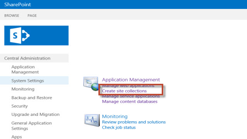Open Upgrade and Migration in sidebar

tap(36, 114)
